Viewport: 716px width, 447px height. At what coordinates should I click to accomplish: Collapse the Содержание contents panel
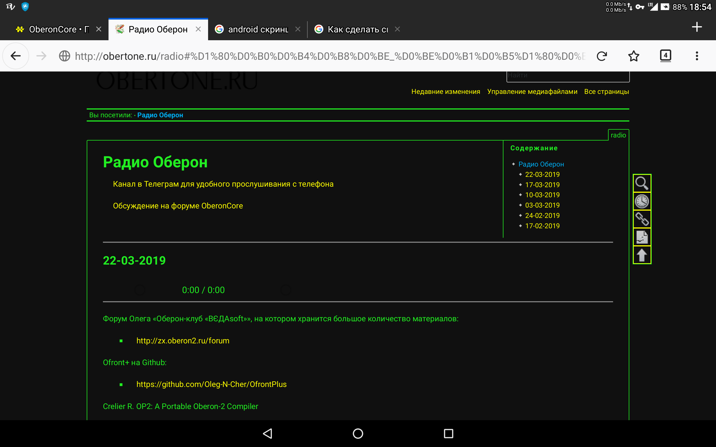pos(534,148)
